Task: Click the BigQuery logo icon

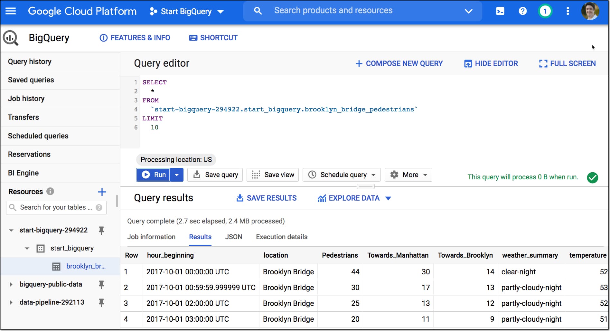Action: (x=11, y=38)
